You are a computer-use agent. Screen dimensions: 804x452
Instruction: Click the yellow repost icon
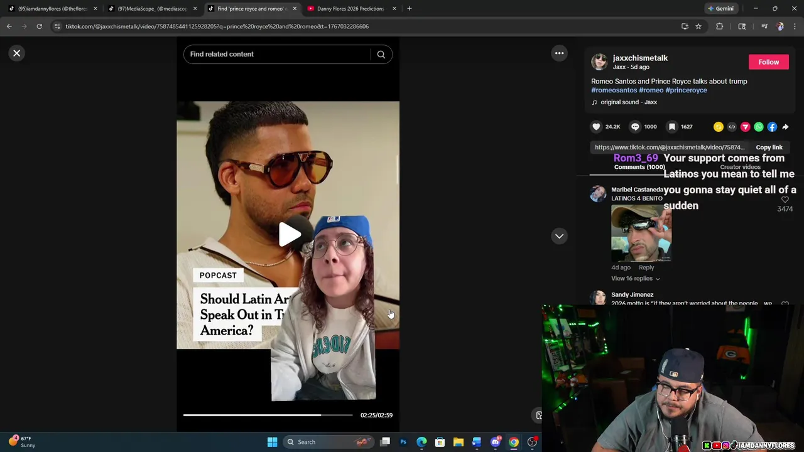[x=718, y=127]
